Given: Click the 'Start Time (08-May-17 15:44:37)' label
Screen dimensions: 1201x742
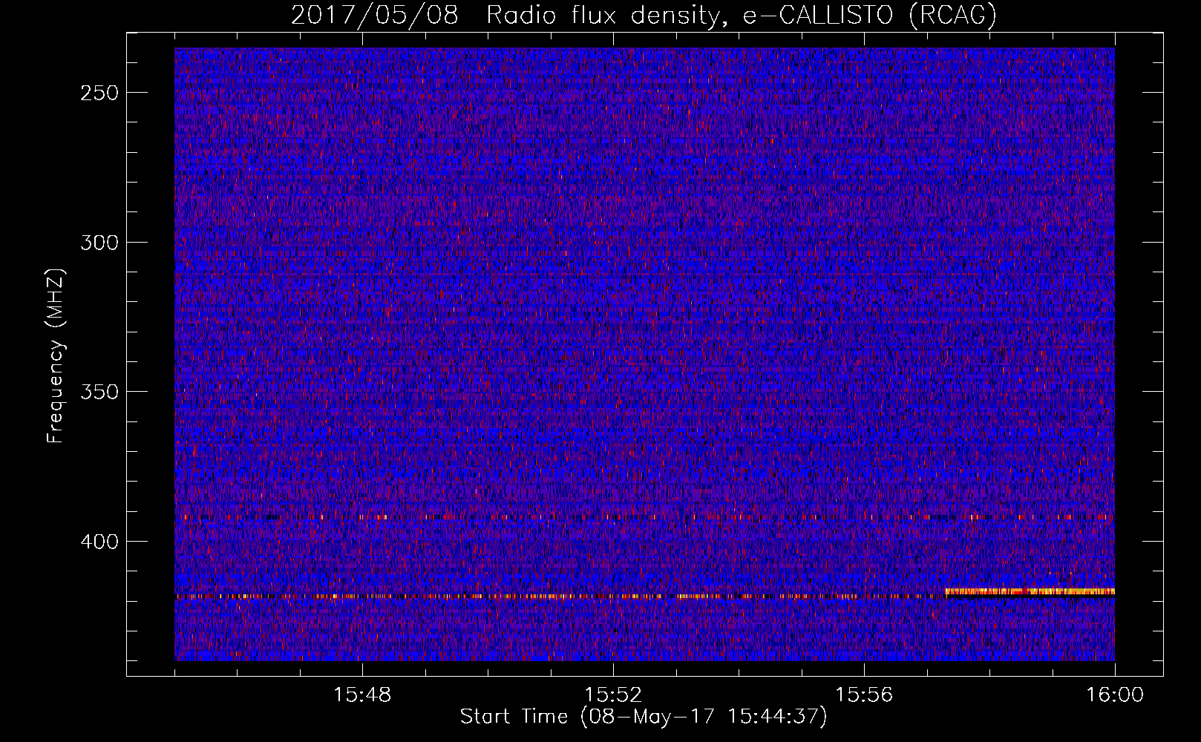Looking at the screenshot, I should pos(644,717).
